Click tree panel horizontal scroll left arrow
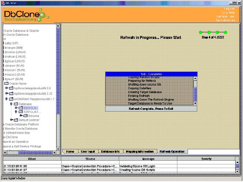 click(x=5, y=152)
